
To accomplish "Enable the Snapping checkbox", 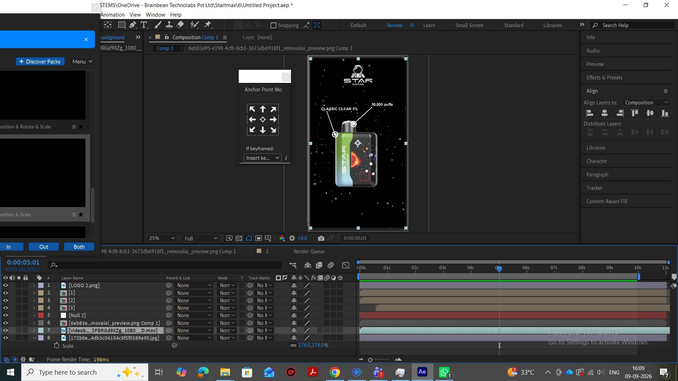I will [273, 25].
